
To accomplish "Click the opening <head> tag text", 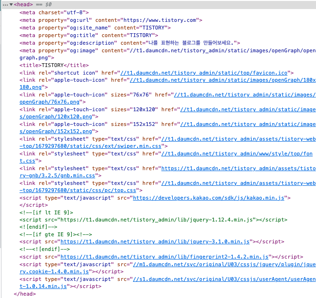I will point(23,4).
